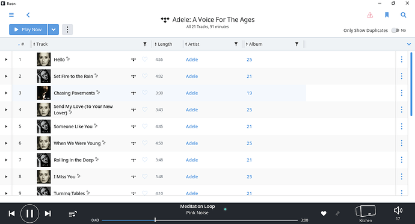
Task: Expand row arrow for track 6
Action: 6,143
